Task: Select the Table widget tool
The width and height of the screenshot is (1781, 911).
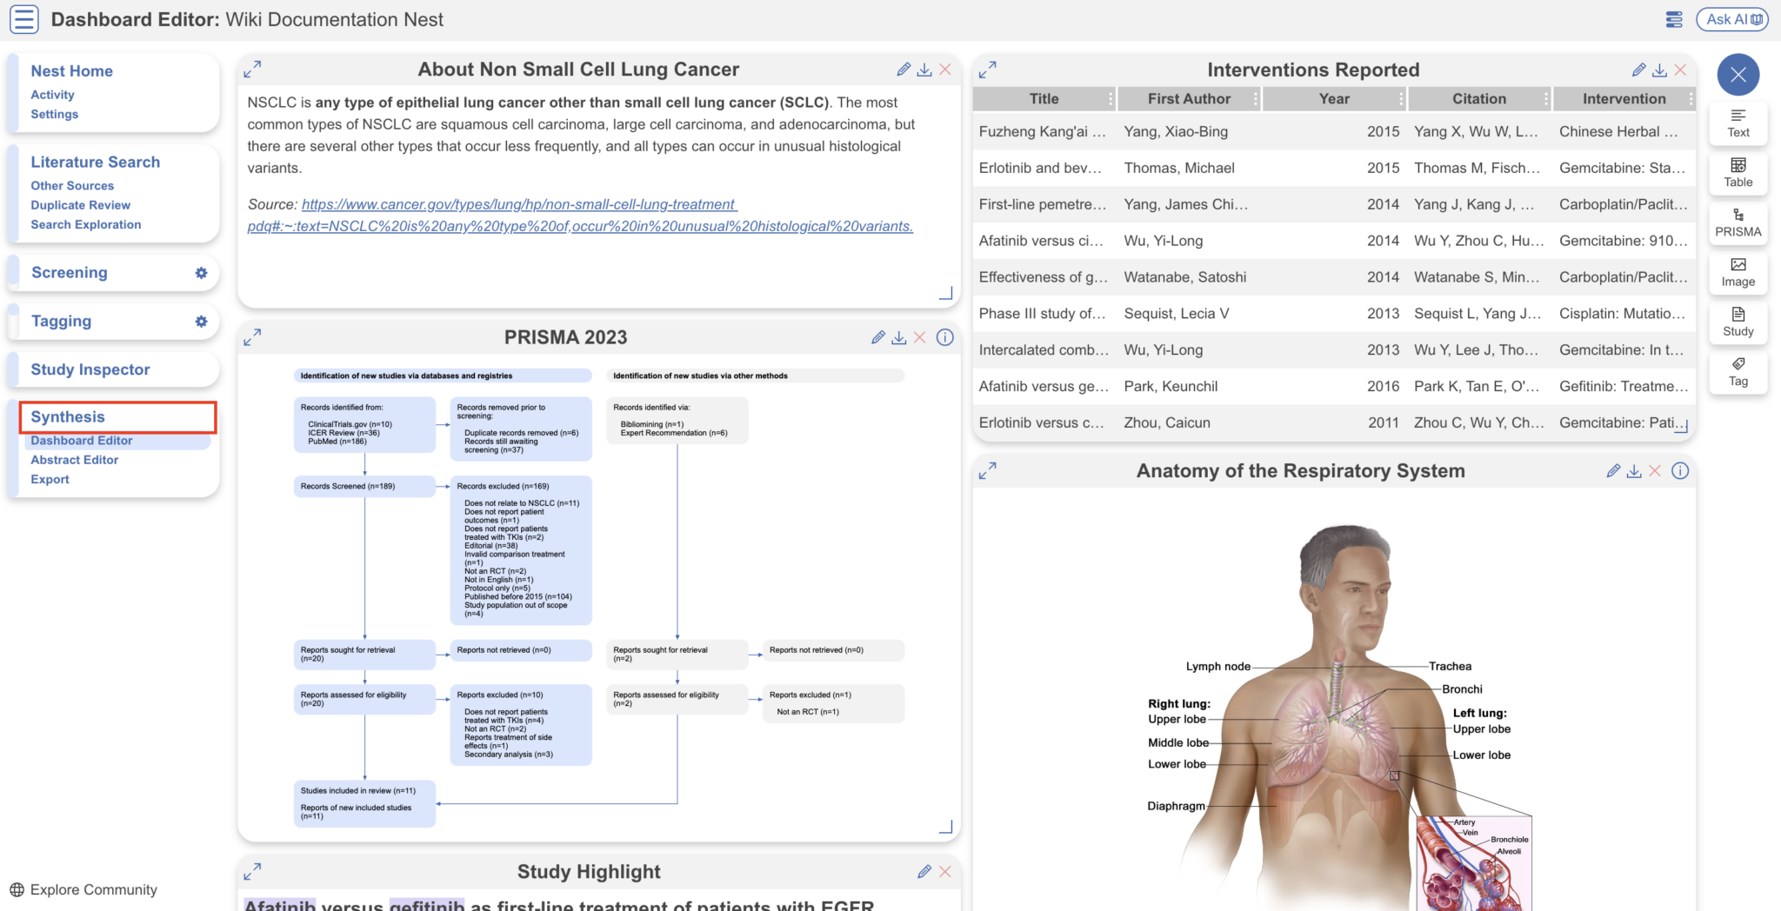Action: (x=1738, y=172)
